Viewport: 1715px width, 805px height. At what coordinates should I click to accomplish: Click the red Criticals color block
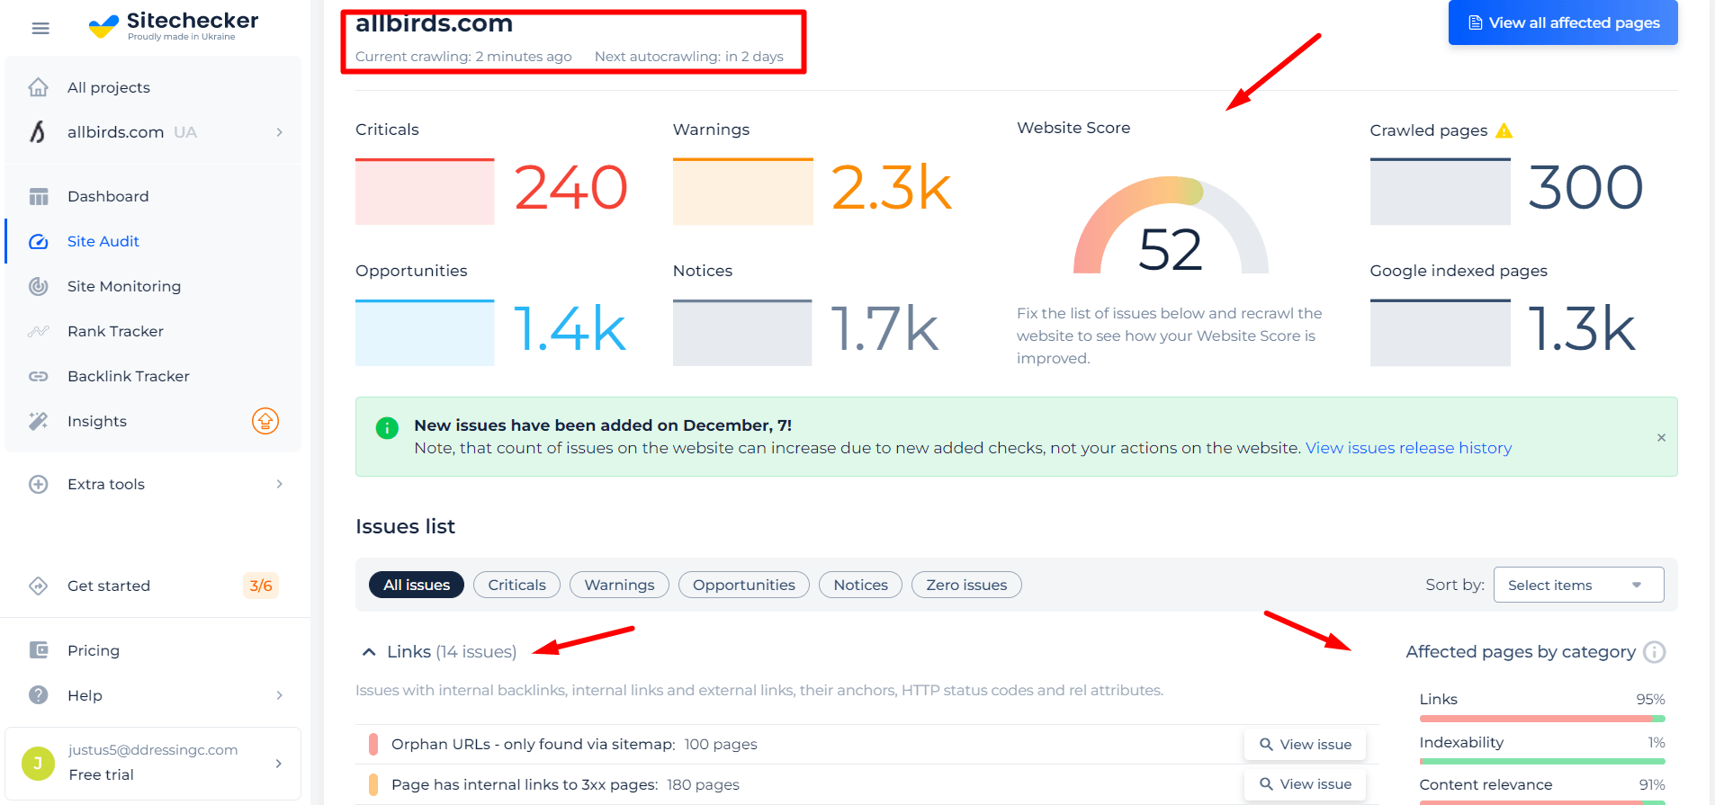tap(425, 192)
